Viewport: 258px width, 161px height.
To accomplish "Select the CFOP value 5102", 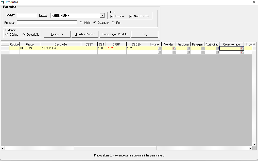I will 116,48.
